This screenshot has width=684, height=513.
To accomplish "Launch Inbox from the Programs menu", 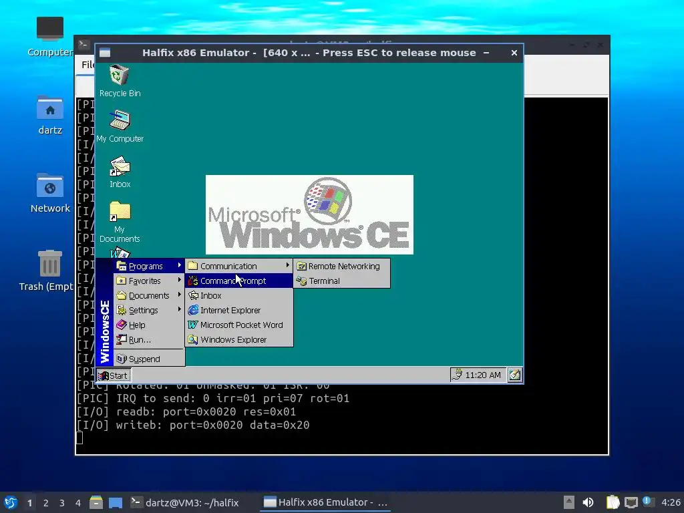I will click(x=238, y=296).
